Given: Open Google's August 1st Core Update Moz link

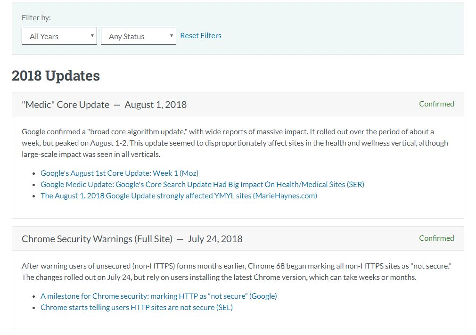Looking at the screenshot, I should 120,173.
